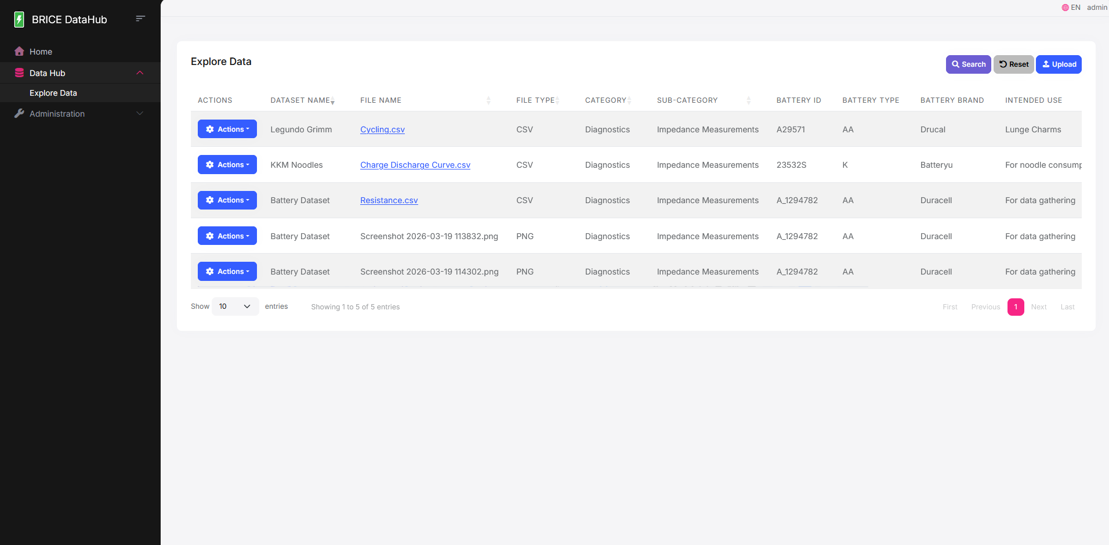1109x545 pixels.
Task: Expand the Administration menu chevron
Action: [140, 113]
